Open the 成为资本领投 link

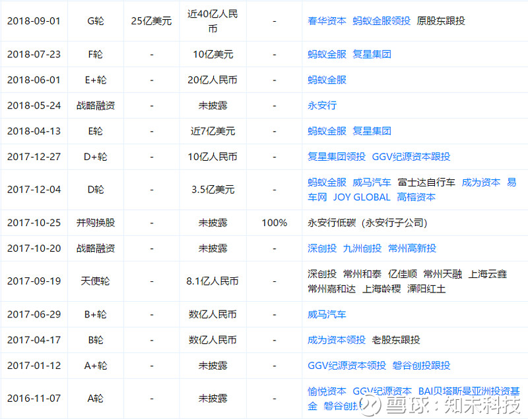point(337,340)
